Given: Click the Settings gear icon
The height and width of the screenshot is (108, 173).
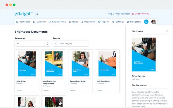Looking at the screenshot, I should [x=113, y=22].
